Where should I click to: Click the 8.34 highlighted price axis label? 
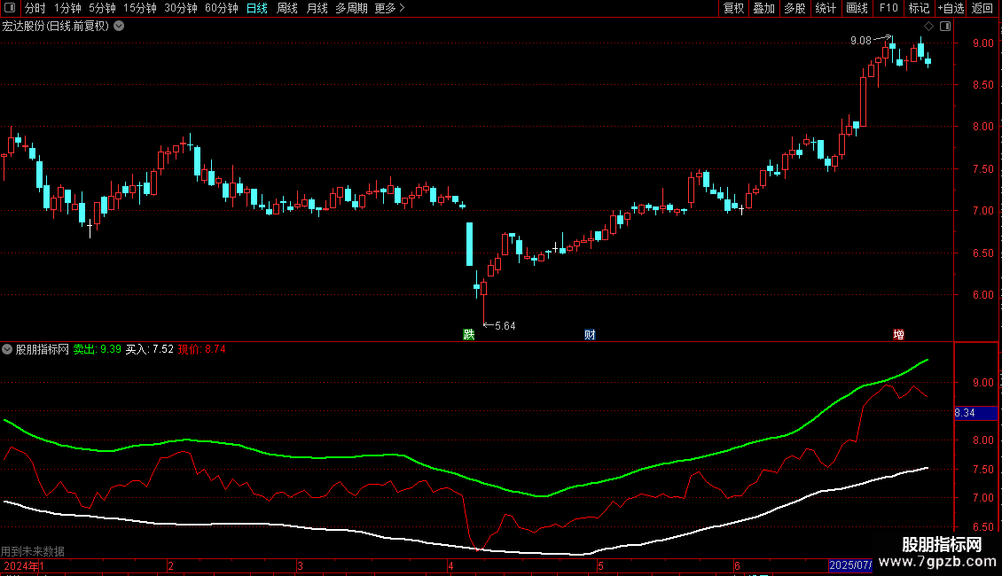coord(975,413)
